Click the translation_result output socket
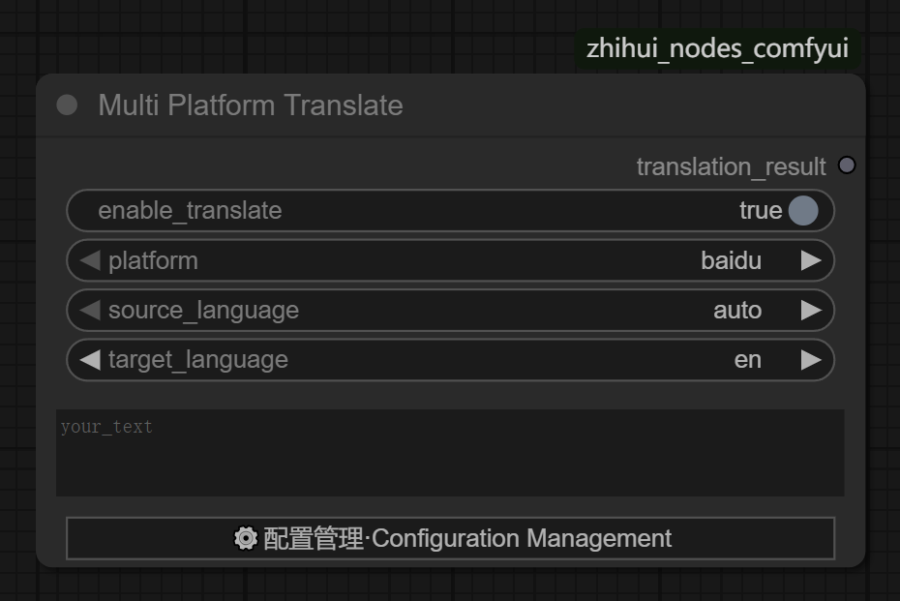Screen dimensions: 900x601 [847, 165]
